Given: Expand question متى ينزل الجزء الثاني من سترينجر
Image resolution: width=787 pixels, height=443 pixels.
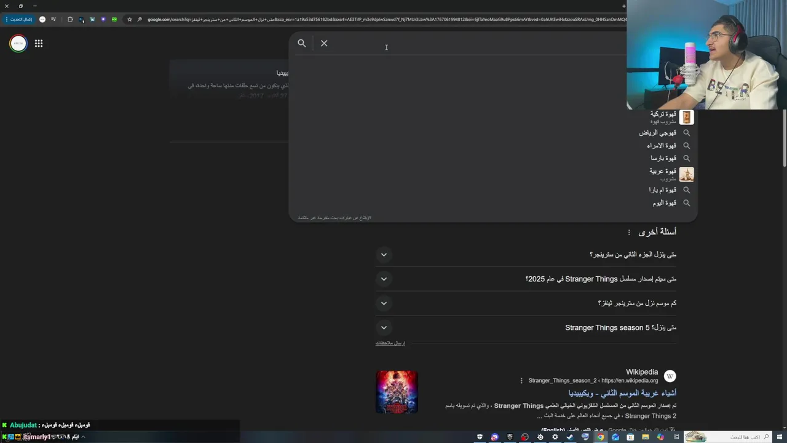Looking at the screenshot, I should 526,255.
